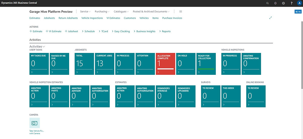This screenshot has width=303, height=139.
Task: Open Online Booking To Review tile
Action: tap(256, 96)
